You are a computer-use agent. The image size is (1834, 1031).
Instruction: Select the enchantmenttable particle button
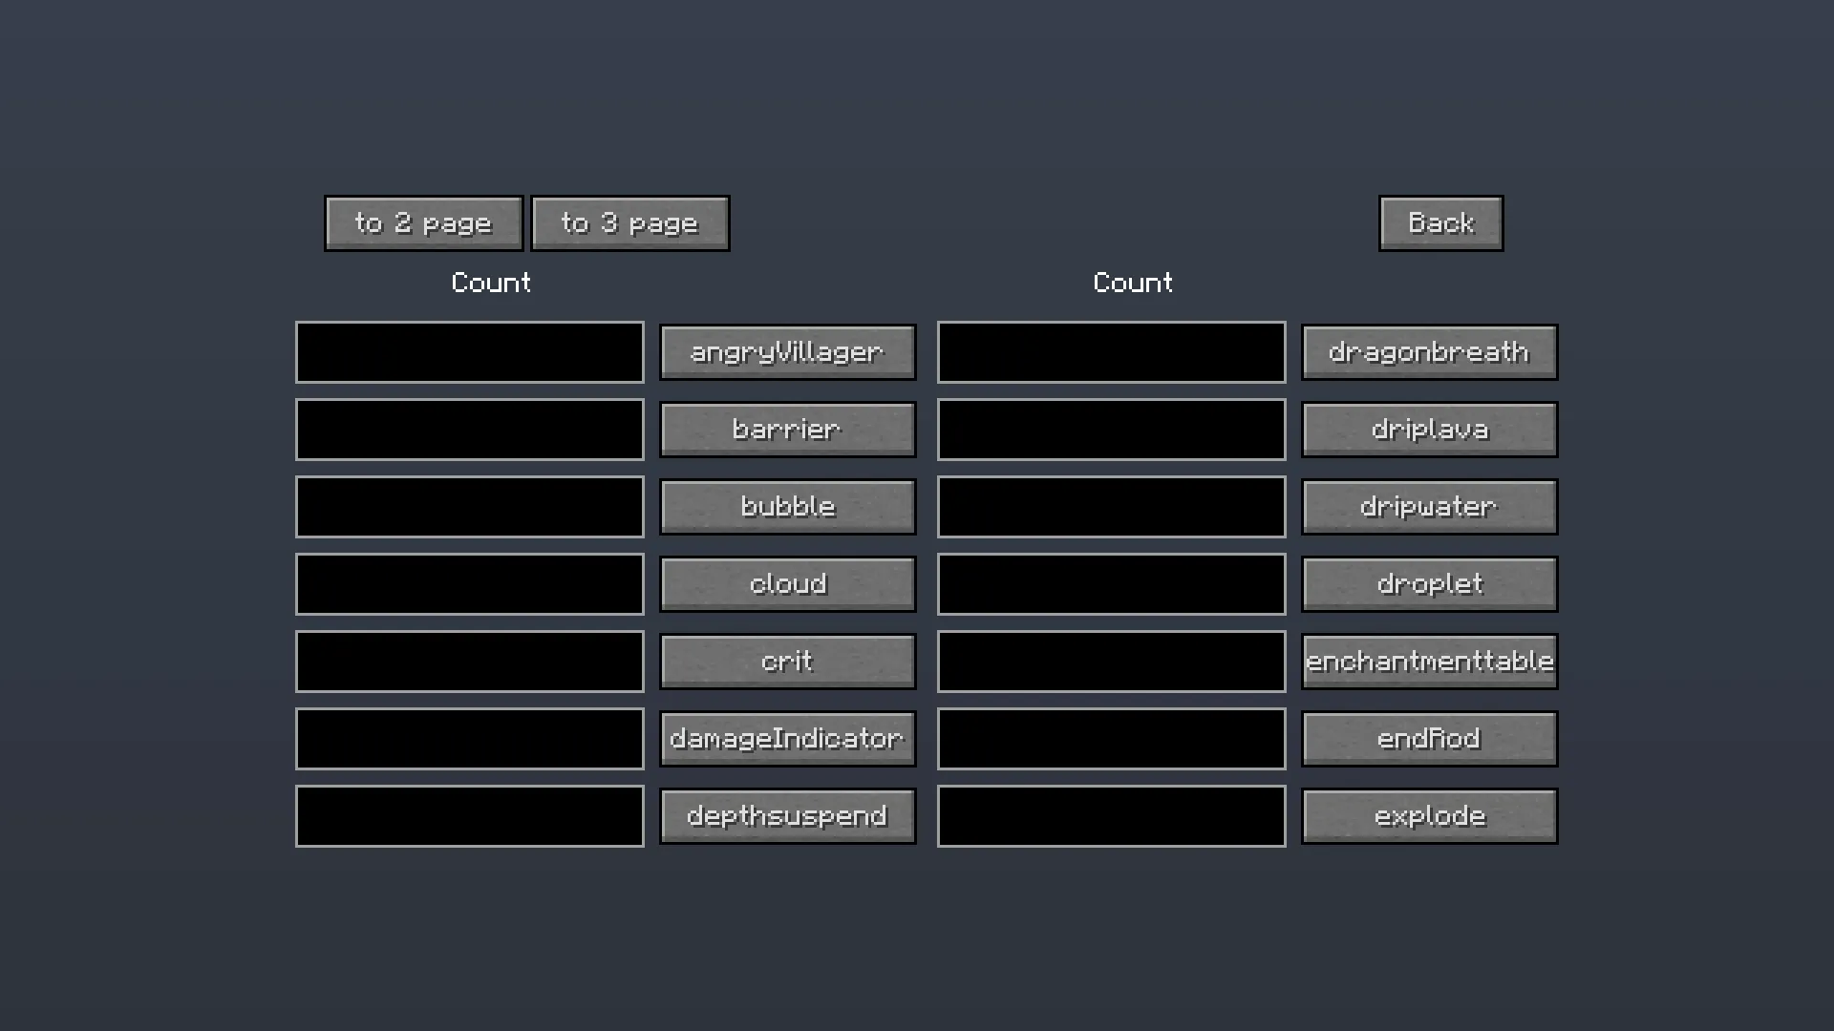[1428, 661]
